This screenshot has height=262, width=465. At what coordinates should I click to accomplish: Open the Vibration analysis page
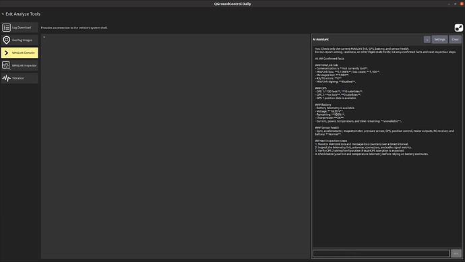coord(20,78)
